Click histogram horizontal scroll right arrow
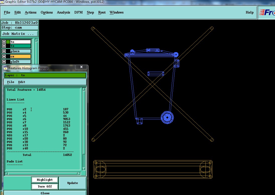275x195 pixels. (79, 173)
